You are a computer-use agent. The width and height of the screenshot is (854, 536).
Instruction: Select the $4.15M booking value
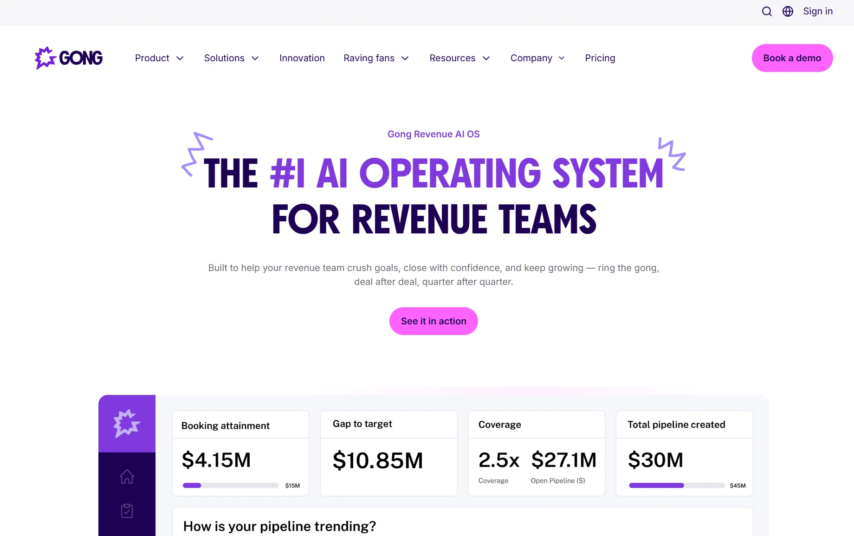coord(216,460)
